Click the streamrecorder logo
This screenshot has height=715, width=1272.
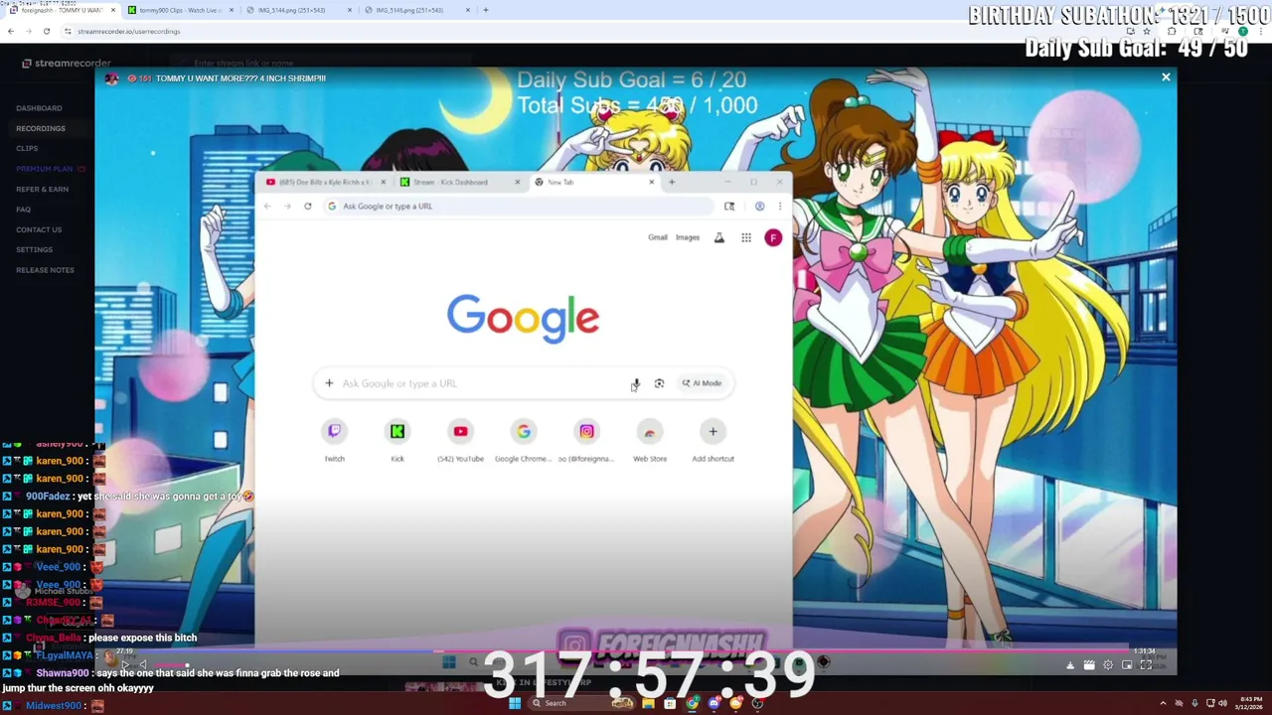click(x=67, y=63)
